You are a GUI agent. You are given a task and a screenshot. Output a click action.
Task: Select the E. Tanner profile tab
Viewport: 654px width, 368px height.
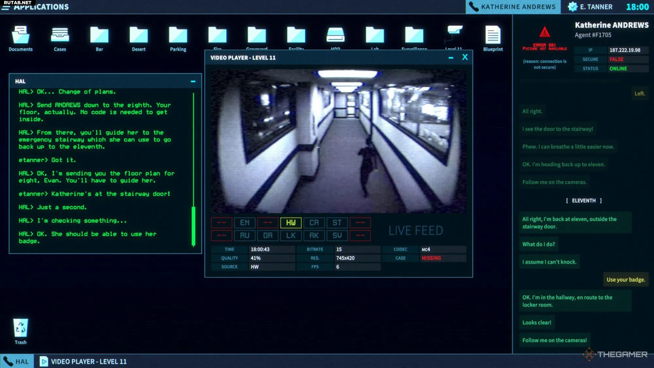[590, 7]
